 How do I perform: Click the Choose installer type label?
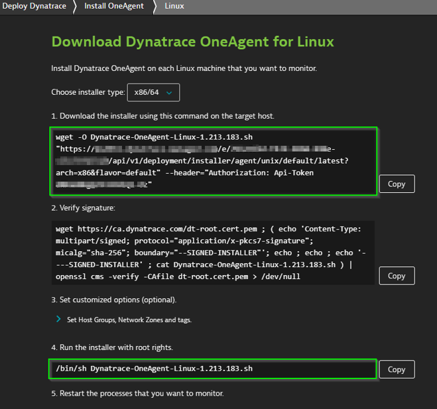point(88,92)
